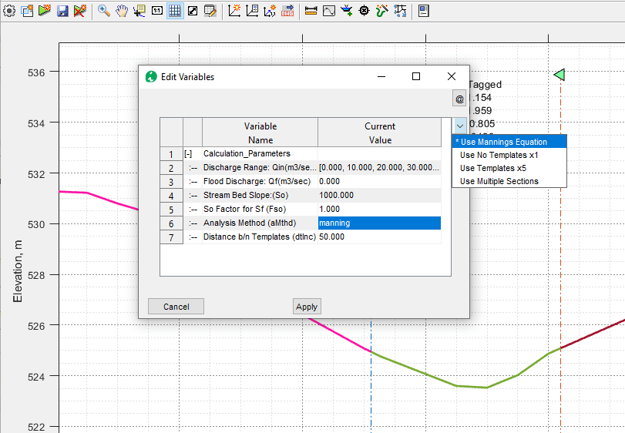The width and height of the screenshot is (625, 433).
Task: Click Distance b/n Templates (dtInc) label
Action: pos(260,237)
